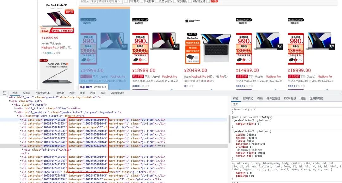The height and width of the screenshot is (183, 342).
Task: Open the 网络 network tab
Action: tap(72, 93)
